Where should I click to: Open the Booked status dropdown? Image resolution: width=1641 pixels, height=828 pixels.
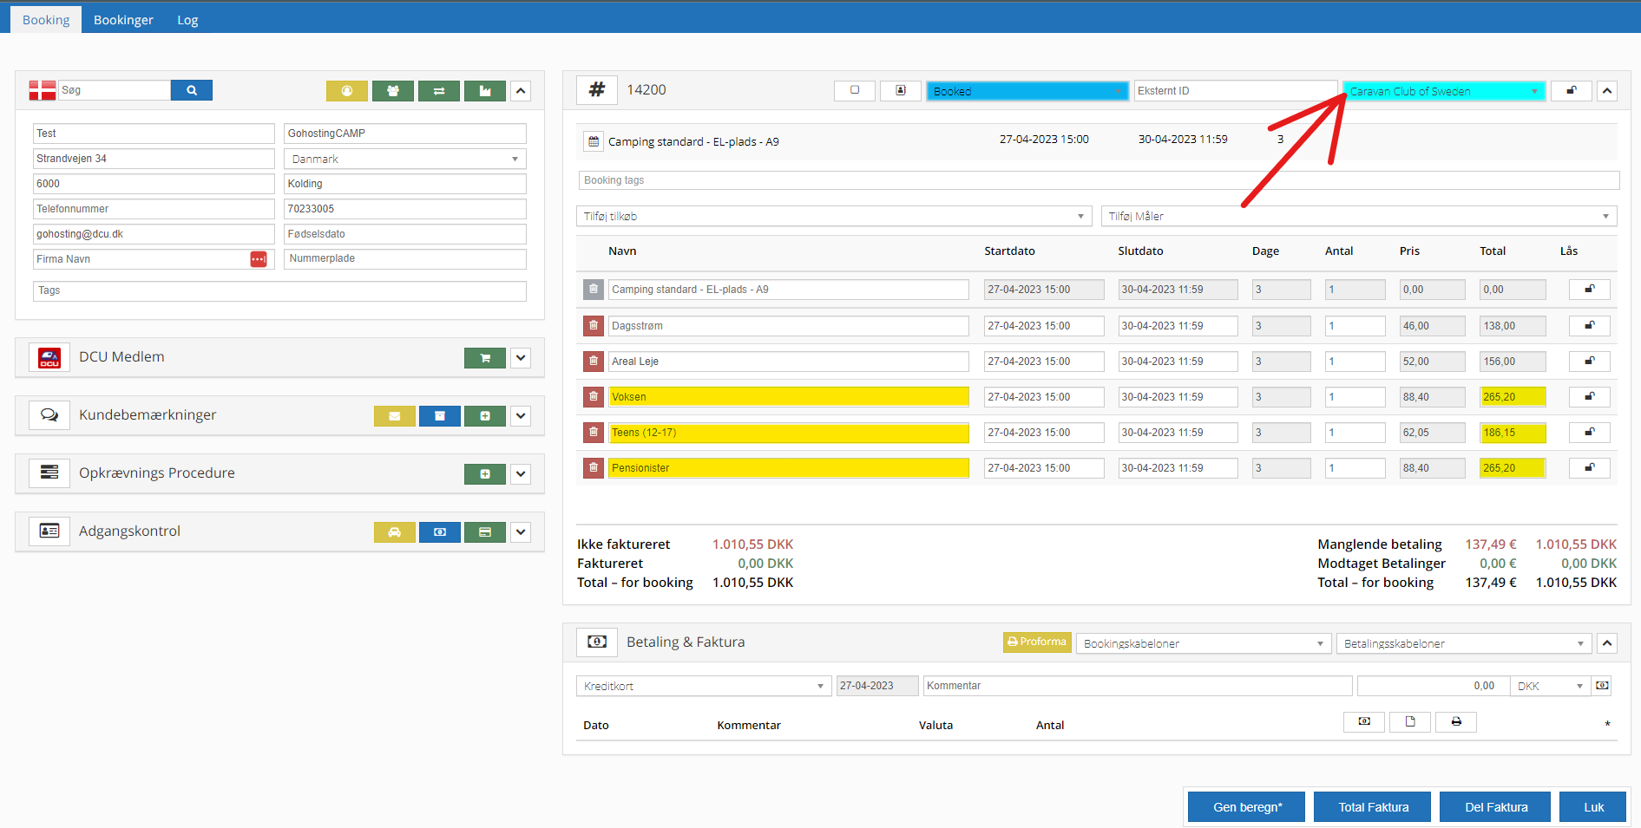pyautogui.click(x=1027, y=91)
